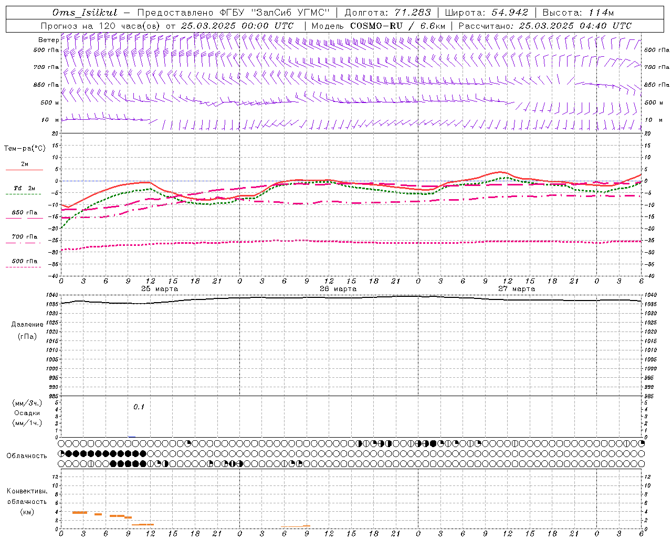Click the left-side "500 м" wind level label
The height and width of the screenshot is (538, 672).
[x=50, y=102]
